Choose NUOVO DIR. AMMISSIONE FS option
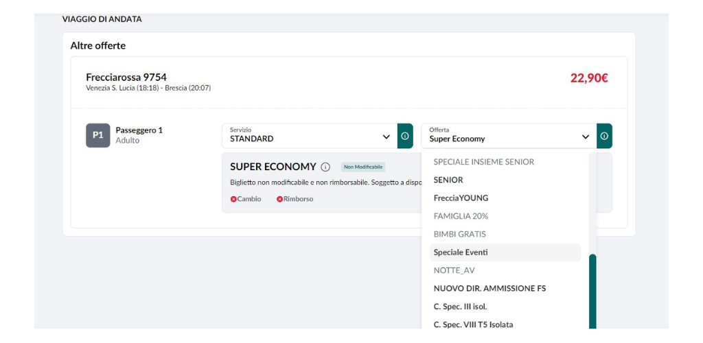 pos(489,288)
